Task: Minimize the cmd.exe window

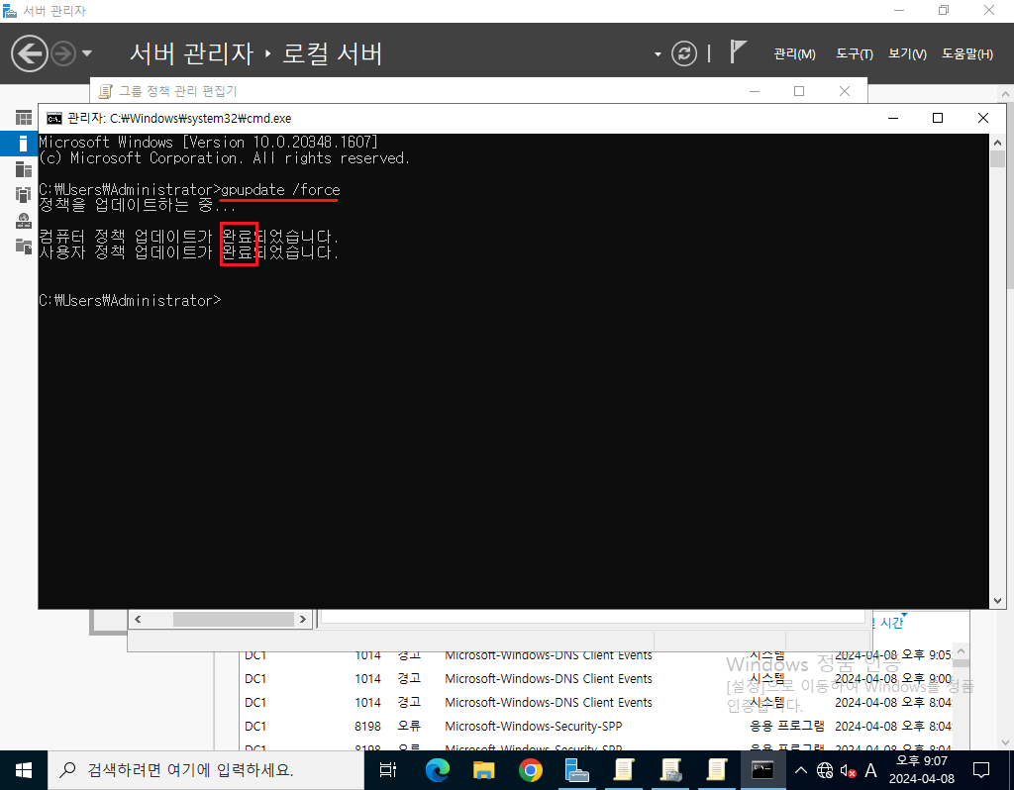Action: (893, 119)
